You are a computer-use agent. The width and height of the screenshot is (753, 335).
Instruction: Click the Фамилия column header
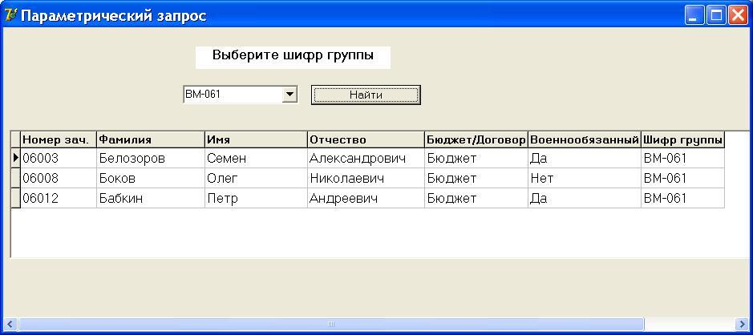click(x=151, y=139)
